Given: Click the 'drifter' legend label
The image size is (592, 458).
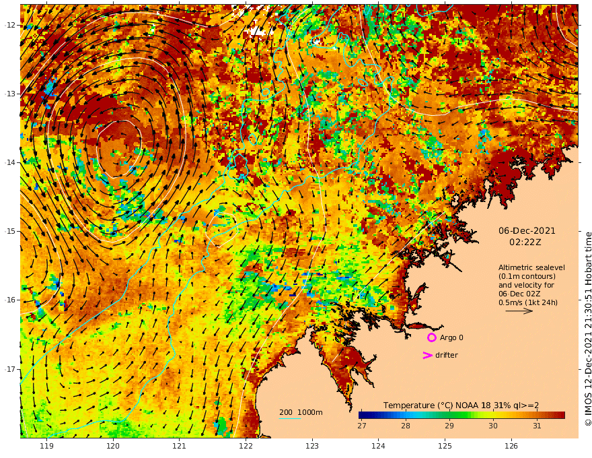Looking at the screenshot, I should [447, 355].
